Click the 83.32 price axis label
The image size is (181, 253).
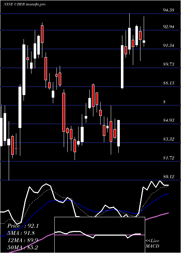click(x=169, y=139)
